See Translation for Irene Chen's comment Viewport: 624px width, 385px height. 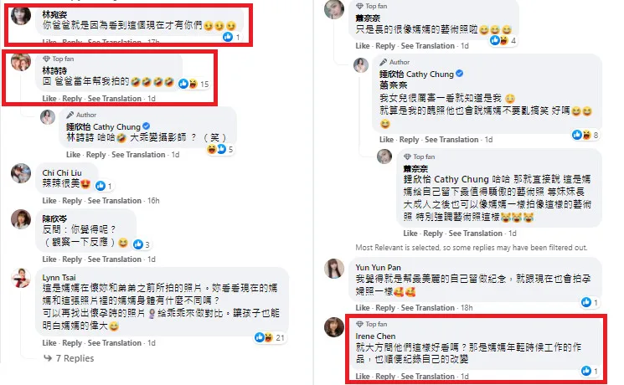tap(427, 377)
